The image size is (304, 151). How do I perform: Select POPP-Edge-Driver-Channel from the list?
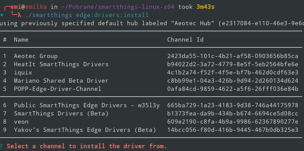(x=57, y=89)
